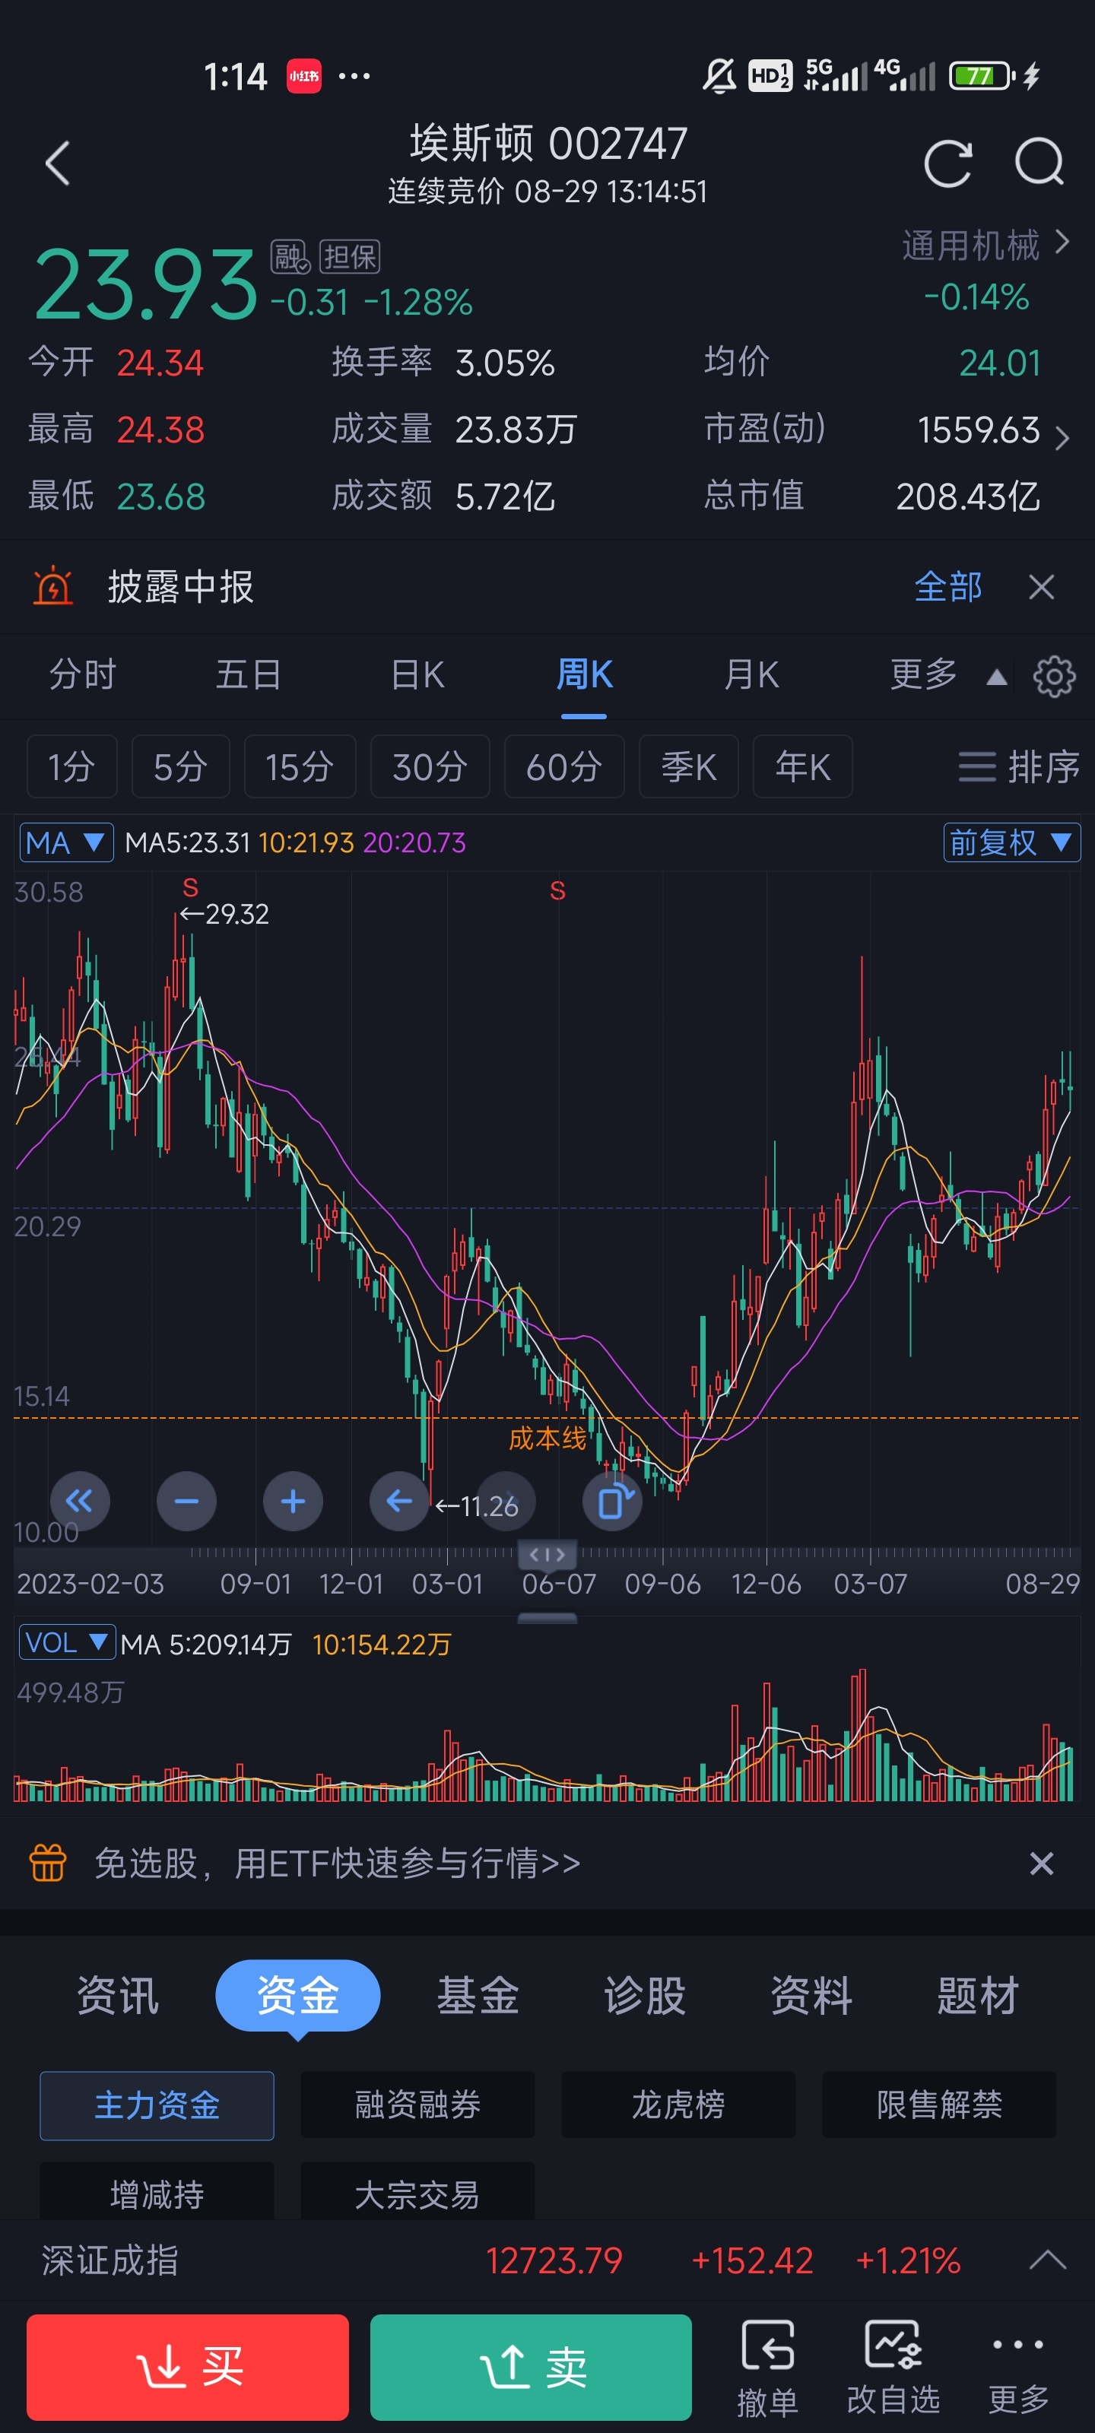Select the 30分 period option
Image resolution: width=1095 pixels, height=2433 pixels.
pos(430,766)
